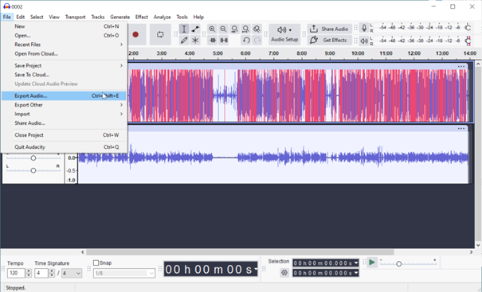482x292 pixels.
Task: Click the microphone record meter icon
Action: click(x=364, y=28)
